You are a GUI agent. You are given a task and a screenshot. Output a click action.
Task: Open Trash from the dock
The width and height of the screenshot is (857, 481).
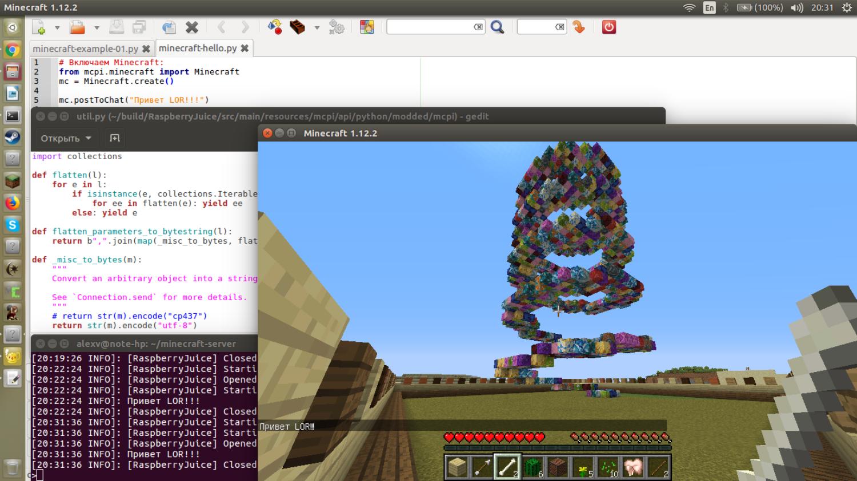[x=13, y=467]
